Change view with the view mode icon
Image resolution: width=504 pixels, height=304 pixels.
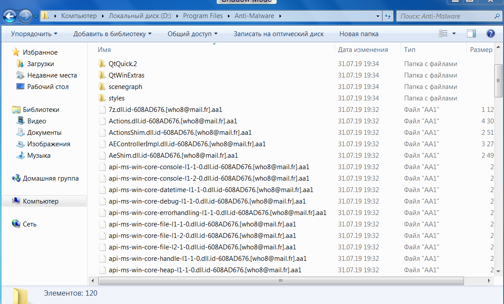443,33
